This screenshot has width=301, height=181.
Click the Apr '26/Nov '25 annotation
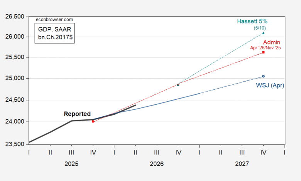pyautogui.click(x=265, y=48)
